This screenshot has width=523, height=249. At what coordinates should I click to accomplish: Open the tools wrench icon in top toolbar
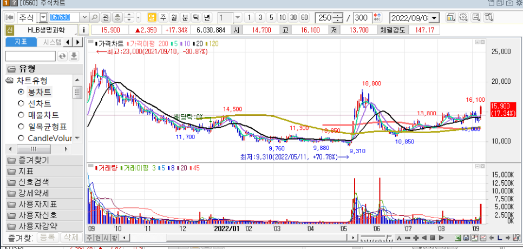tap(488, 17)
